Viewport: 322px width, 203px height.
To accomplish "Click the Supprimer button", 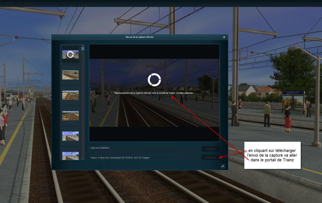I will [210, 149].
